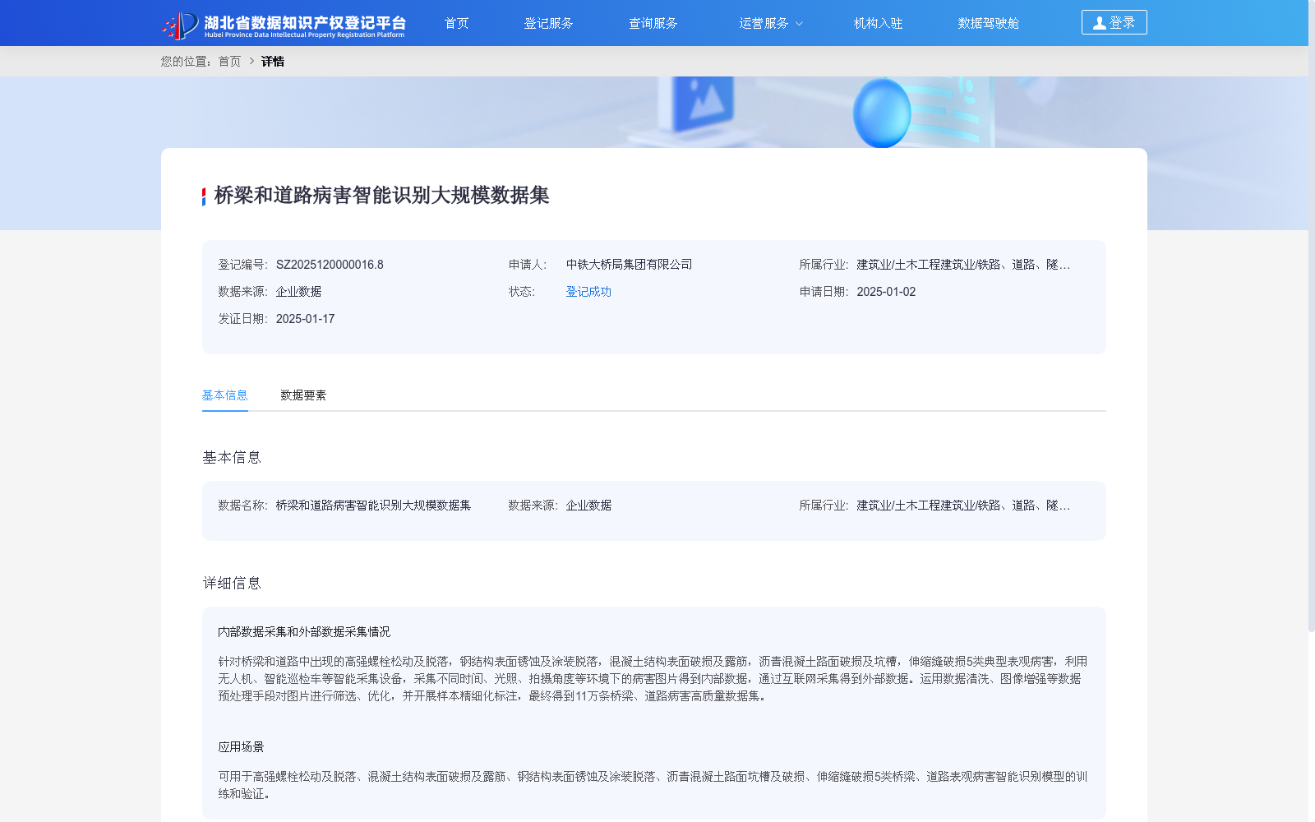Viewport: 1315px width, 822px height.
Task: Go to 机构入驻 page
Action: tap(878, 23)
